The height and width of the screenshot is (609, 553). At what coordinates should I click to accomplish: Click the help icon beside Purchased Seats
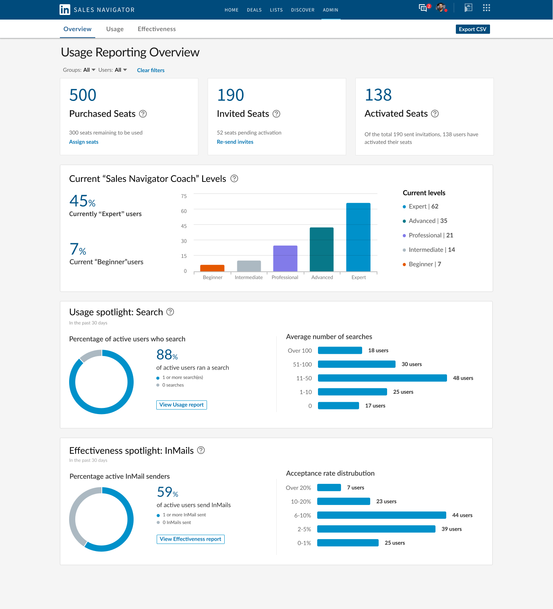point(143,114)
